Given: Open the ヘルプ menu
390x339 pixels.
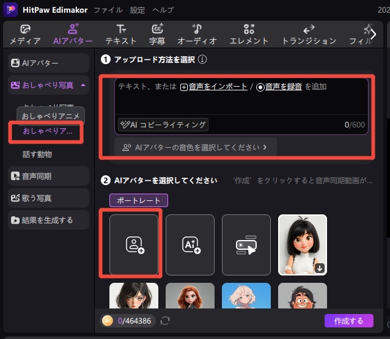Looking at the screenshot, I should pos(163,10).
